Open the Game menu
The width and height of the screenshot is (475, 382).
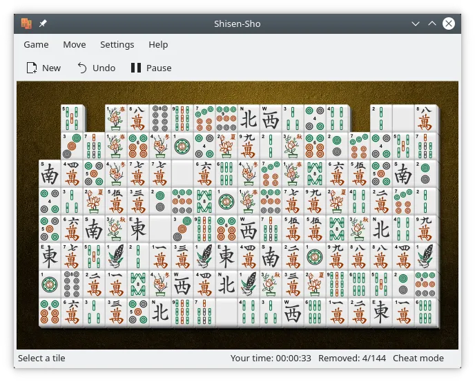tap(36, 44)
